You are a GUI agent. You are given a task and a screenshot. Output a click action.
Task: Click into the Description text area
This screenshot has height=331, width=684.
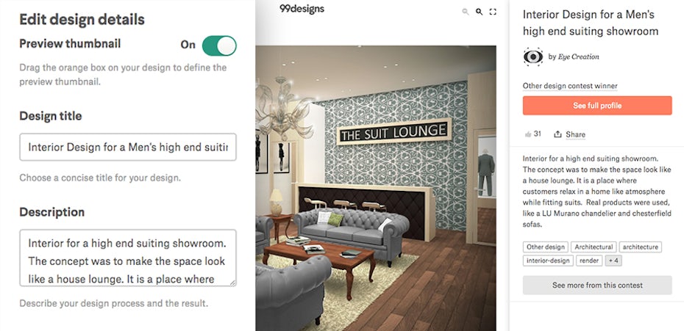tap(128, 258)
